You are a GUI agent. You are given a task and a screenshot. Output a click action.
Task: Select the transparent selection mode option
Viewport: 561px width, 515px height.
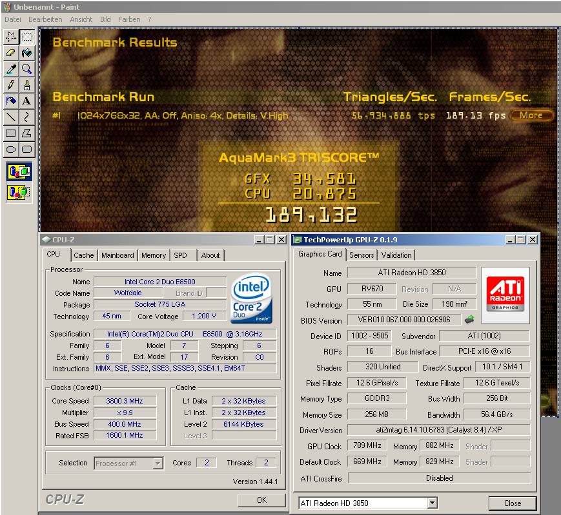(19, 193)
